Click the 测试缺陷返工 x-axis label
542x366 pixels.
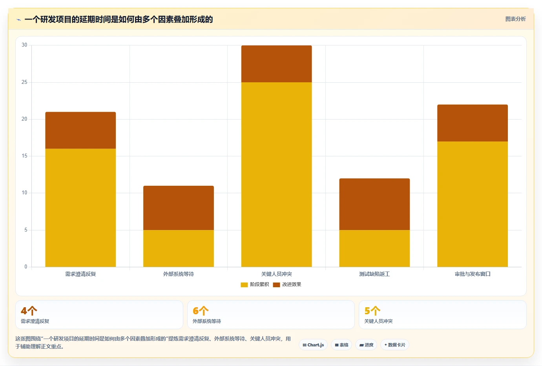point(374,274)
